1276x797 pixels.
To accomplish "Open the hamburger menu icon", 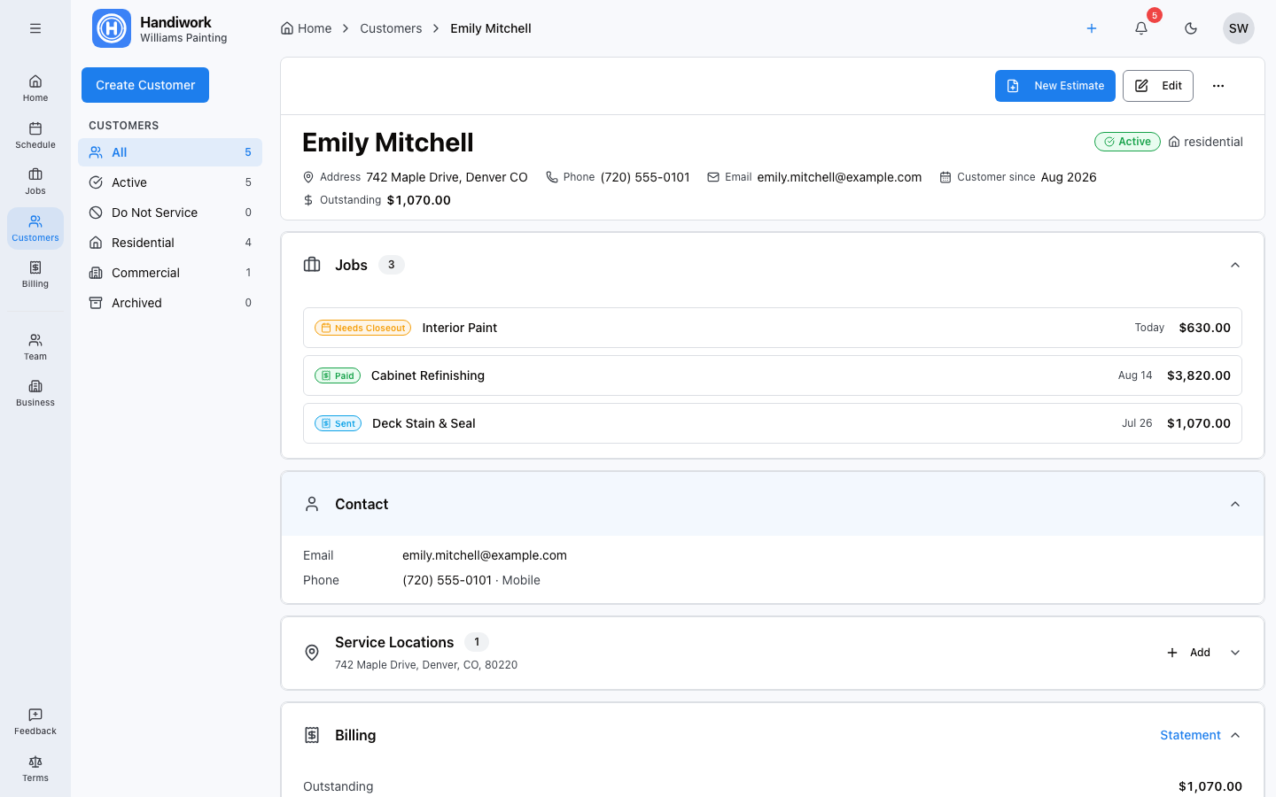I will 35,28.
